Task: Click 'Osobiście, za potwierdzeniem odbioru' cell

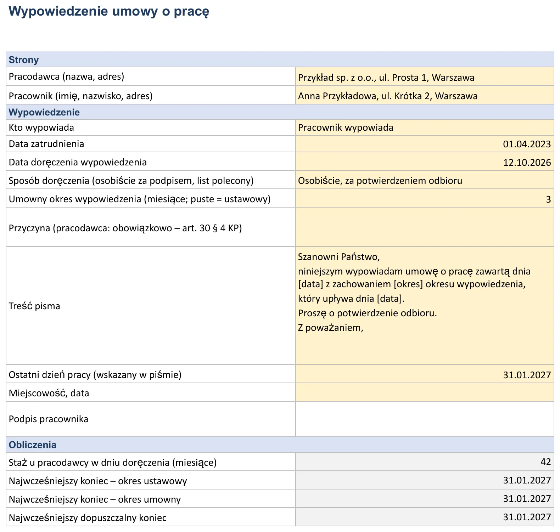Action: pos(425,180)
